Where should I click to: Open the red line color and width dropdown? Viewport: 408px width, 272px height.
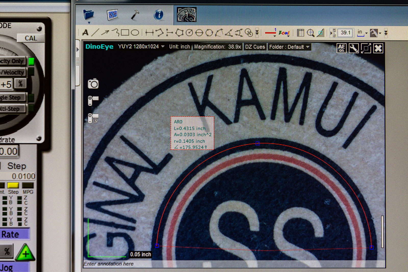coord(271,33)
